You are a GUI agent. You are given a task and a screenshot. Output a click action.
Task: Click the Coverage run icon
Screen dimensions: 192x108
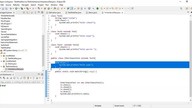point(22,8)
